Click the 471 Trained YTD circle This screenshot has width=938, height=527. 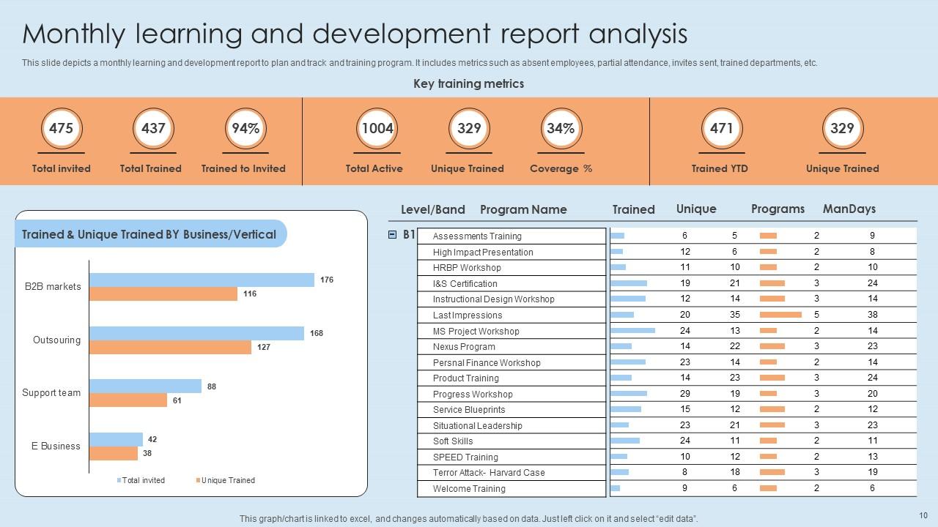coord(722,129)
